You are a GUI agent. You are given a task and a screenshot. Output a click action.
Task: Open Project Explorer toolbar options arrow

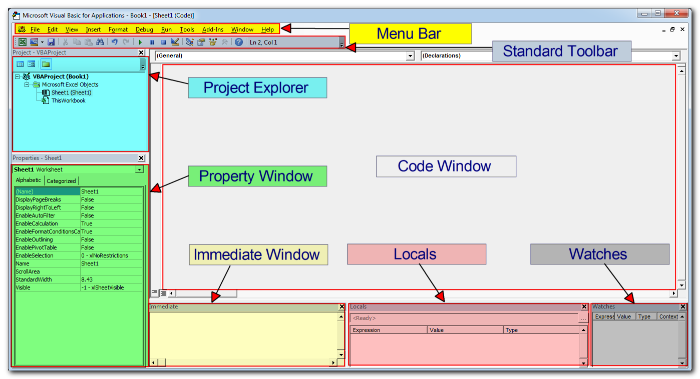click(x=142, y=64)
